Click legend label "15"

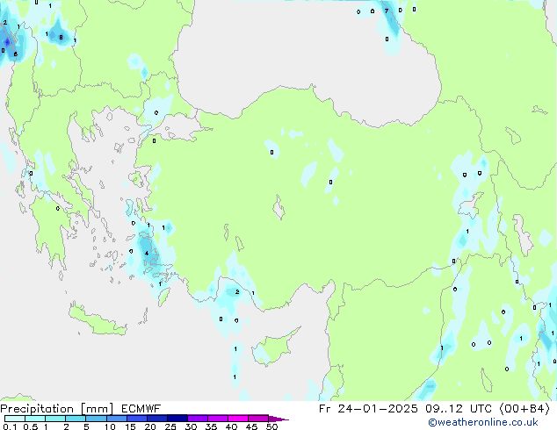(130, 426)
